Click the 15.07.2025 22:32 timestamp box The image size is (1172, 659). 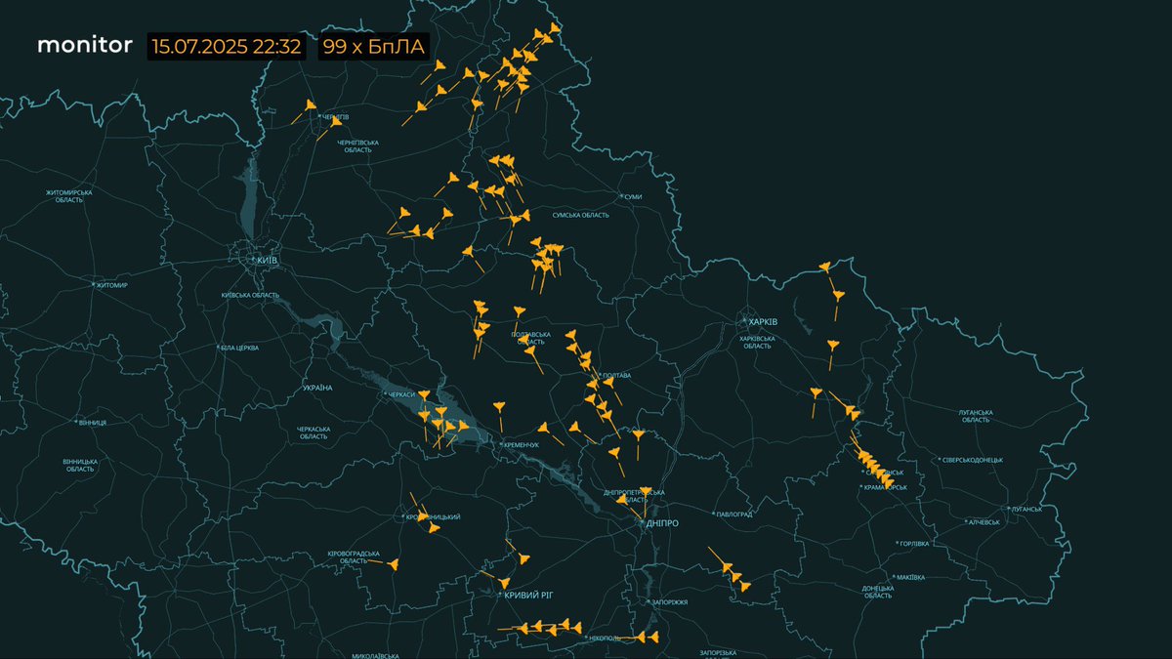(x=226, y=47)
